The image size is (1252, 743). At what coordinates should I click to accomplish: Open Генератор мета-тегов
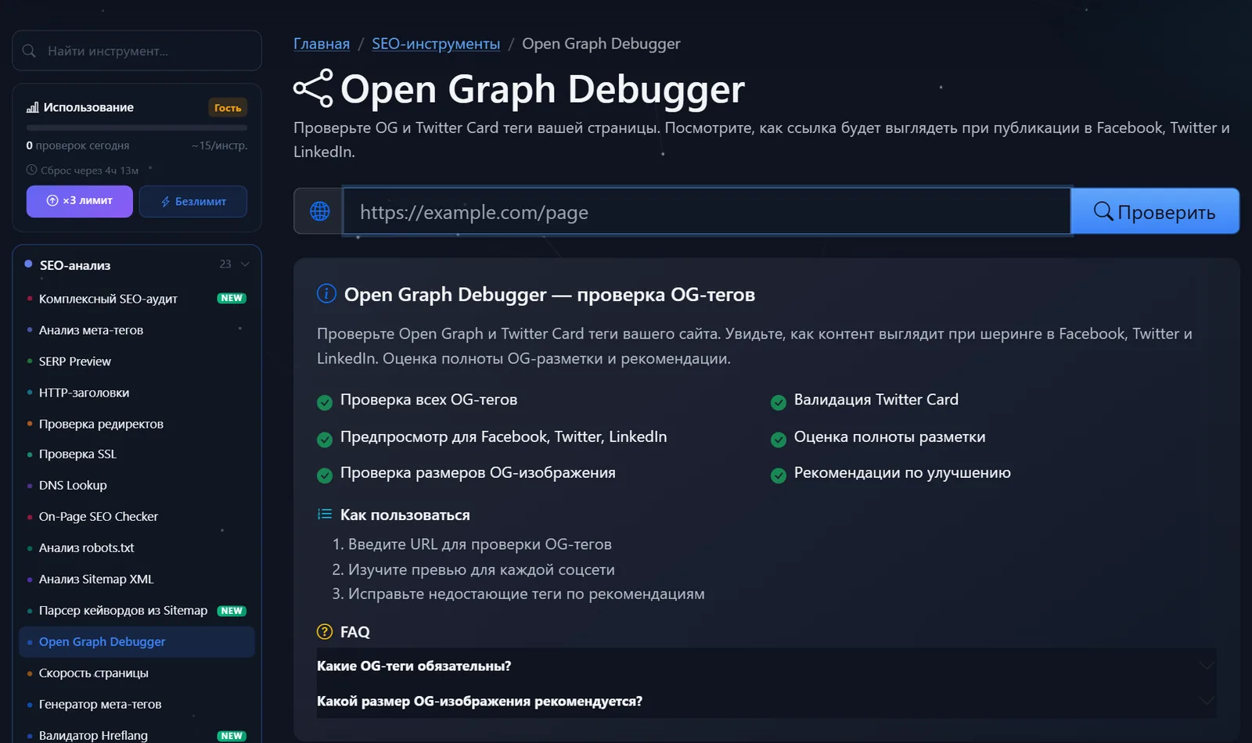(x=137, y=704)
